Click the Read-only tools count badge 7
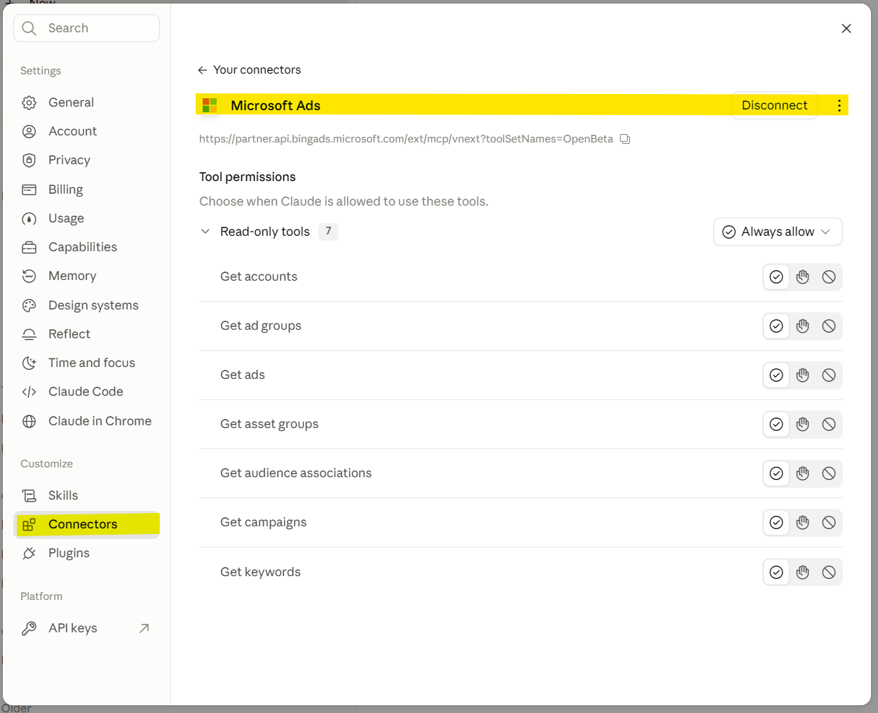Screen dimensions: 878x713 point(328,232)
